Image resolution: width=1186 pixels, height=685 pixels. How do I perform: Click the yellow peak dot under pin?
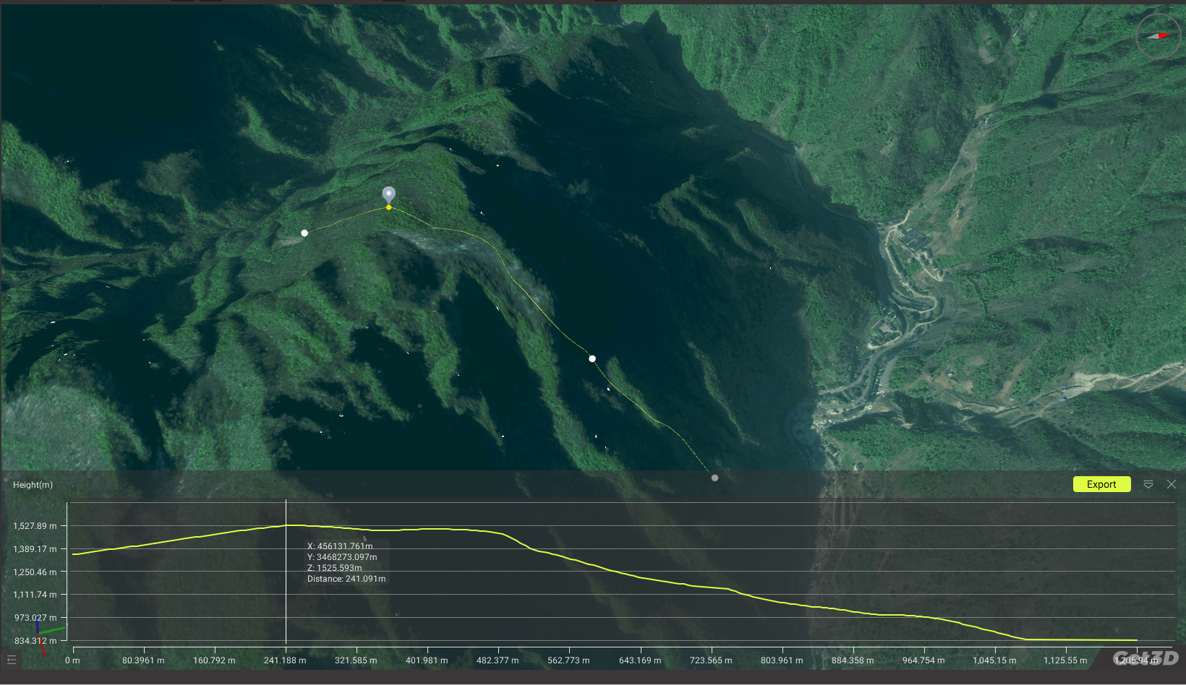[388, 207]
